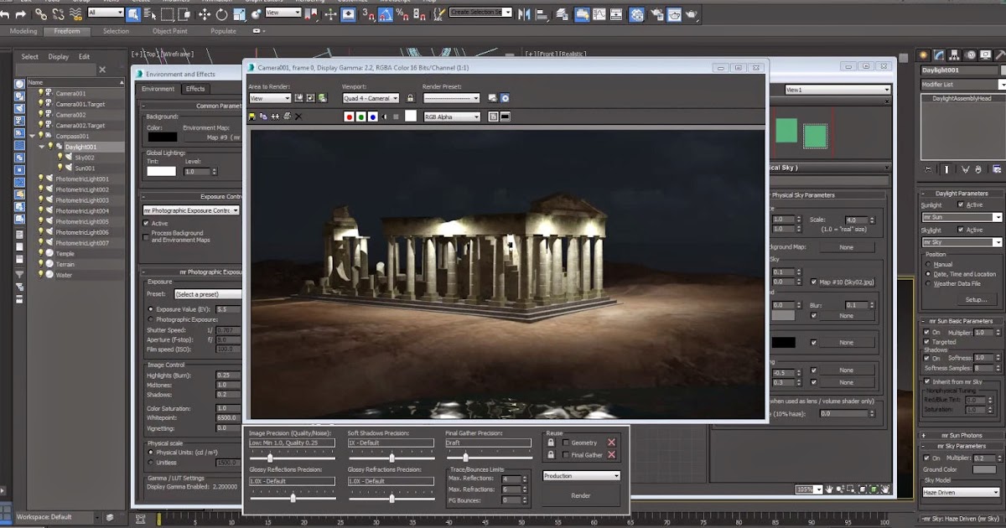
Task: Toggle Reuse Geometry checkbox
Action: 566,443
